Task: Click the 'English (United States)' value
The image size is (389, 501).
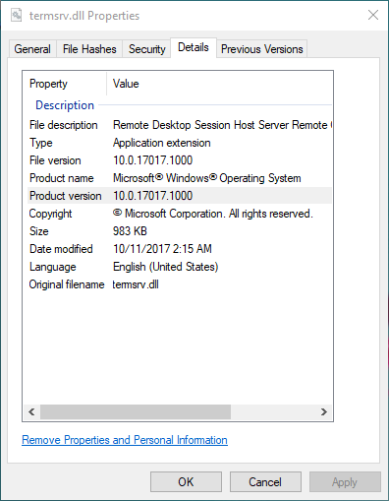Action: (166, 267)
